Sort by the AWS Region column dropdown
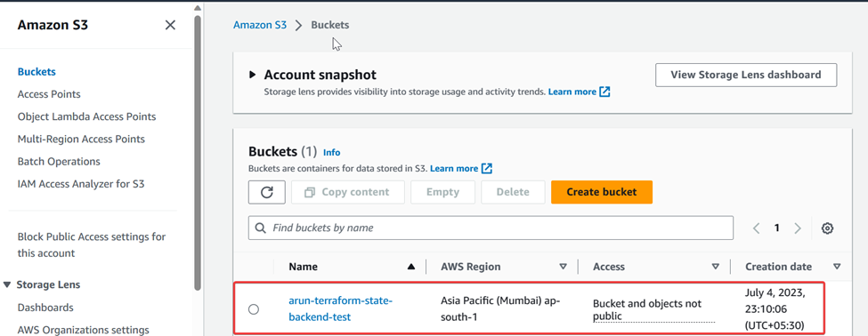Screen dimensions: 868x336 pyautogui.click(x=563, y=267)
